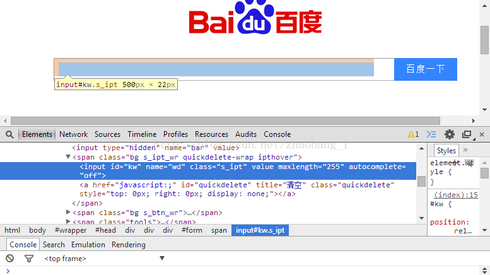The height and width of the screenshot is (275, 490).
Task: Toggle the console filter funnel icon
Action: (x=29, y=259)
